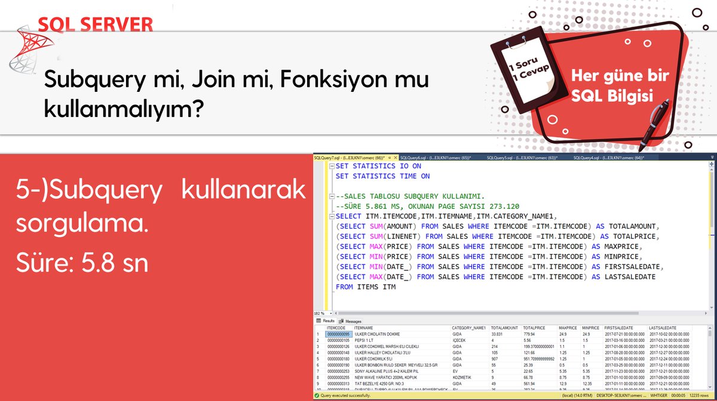Click the ITEMCODE column header

pyautogui.click(x=339, y=328)
